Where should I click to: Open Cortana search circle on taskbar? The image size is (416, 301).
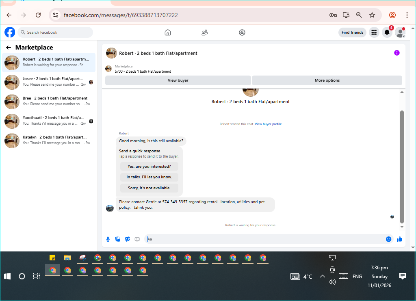22,276
